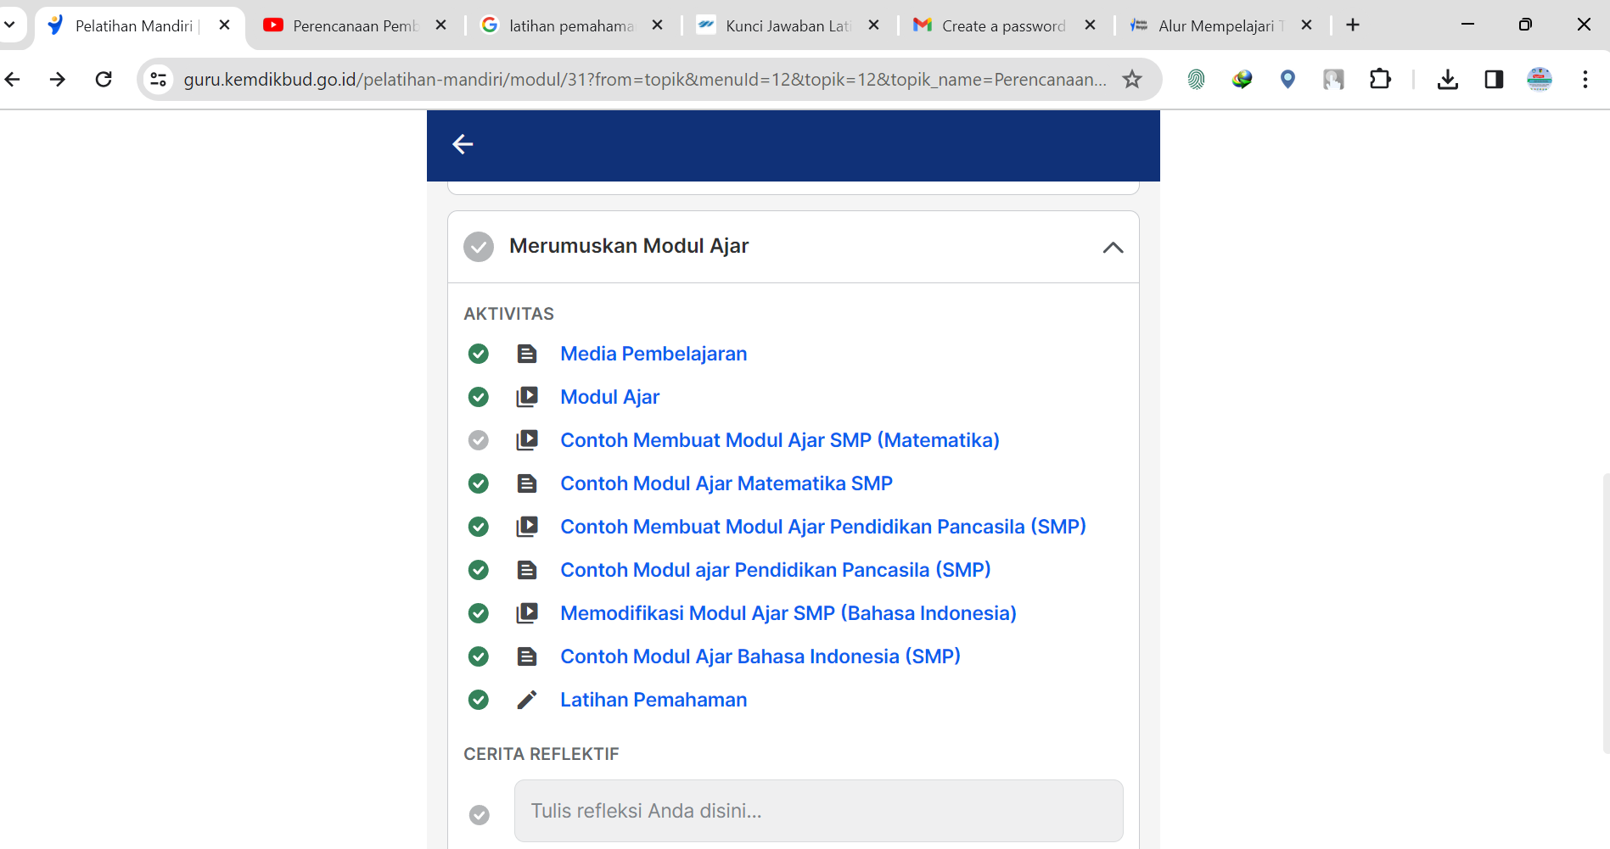Viewport: 1610px width, 849px height.
Task: Open the Extensions puzzle icon
Action: coord(1380,80)
